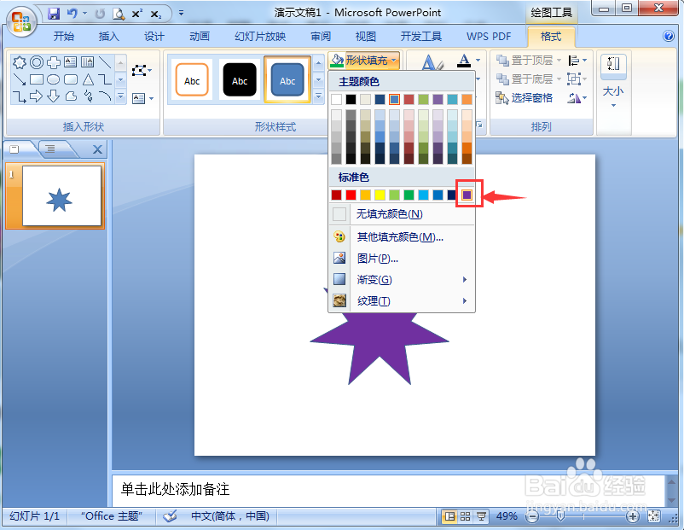The width and height of the screenshot is (684, 530).
Task: Switch to the 开始 ribbon tab
Action: pos(64,36)
